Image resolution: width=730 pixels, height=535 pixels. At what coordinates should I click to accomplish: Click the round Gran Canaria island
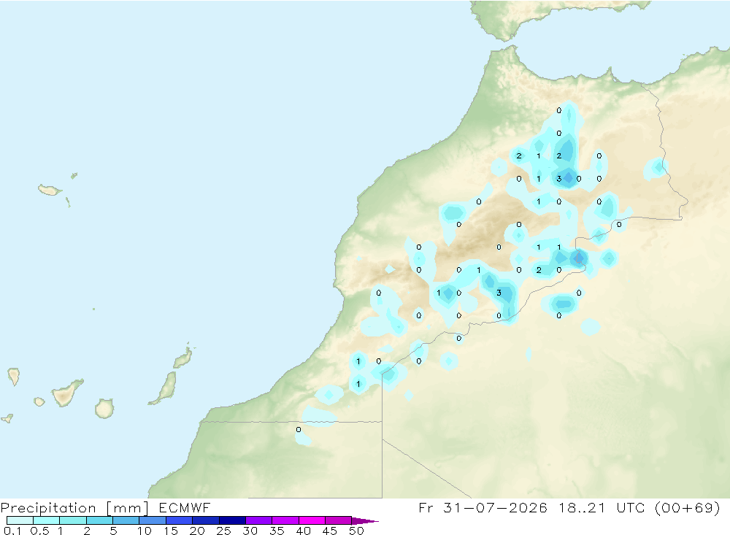tap(104, 408)
